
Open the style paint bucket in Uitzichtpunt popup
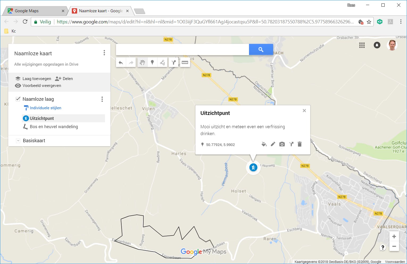point(264,144)
